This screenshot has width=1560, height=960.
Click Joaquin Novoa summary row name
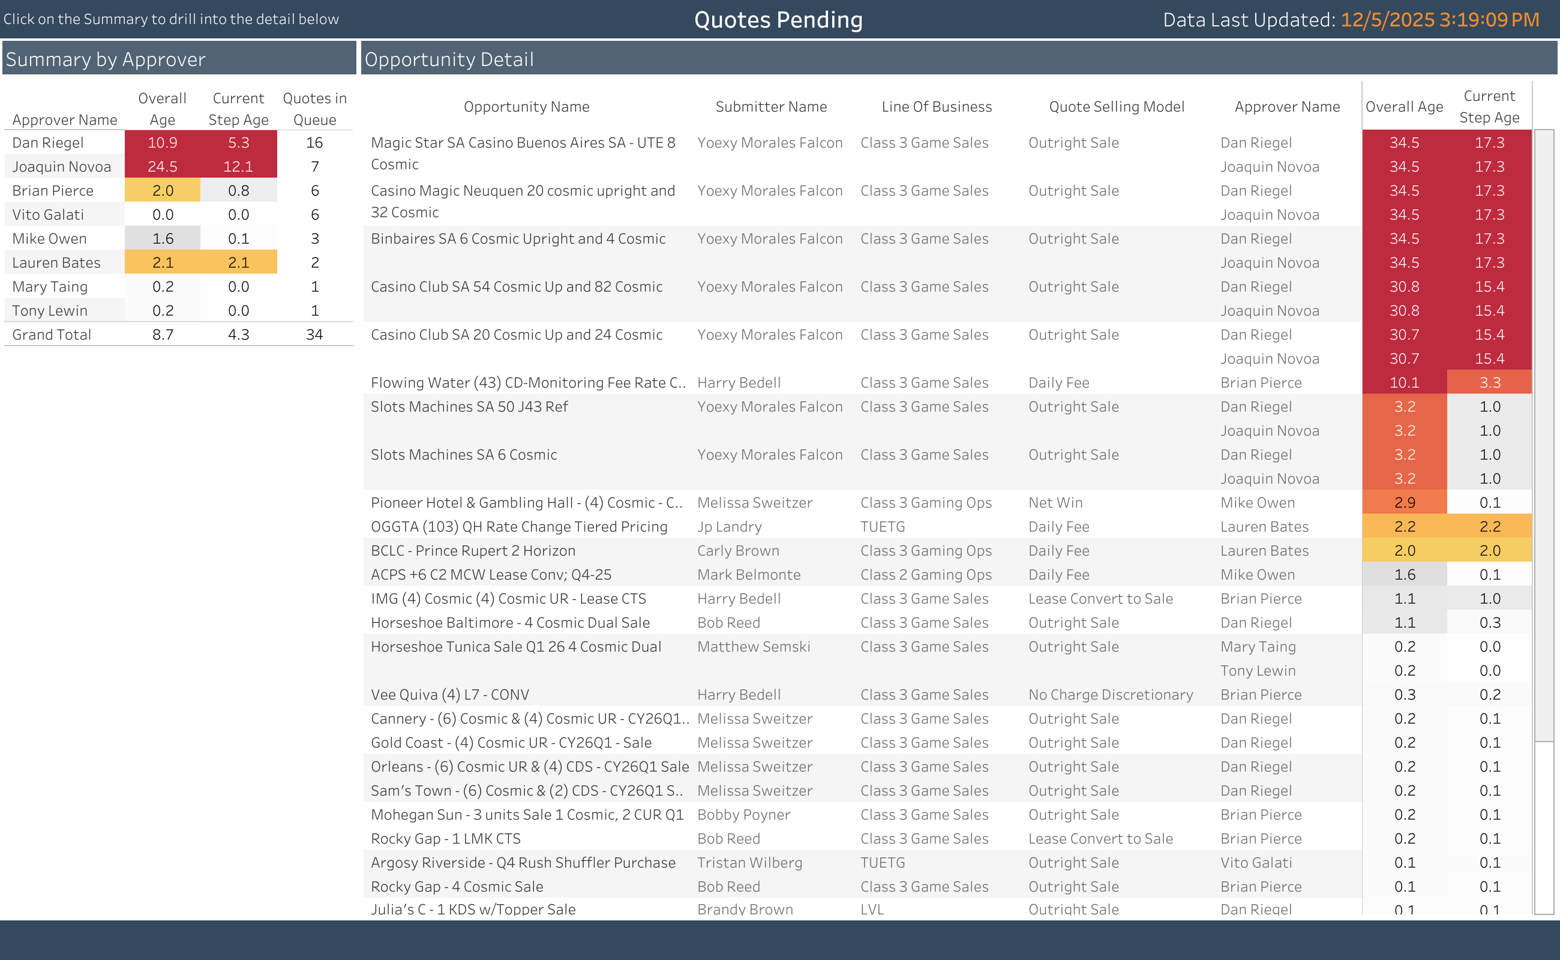[x=61, y=167]
